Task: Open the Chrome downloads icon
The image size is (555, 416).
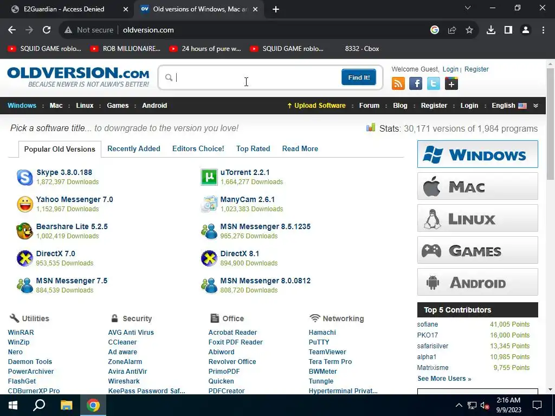Action: 491,30
